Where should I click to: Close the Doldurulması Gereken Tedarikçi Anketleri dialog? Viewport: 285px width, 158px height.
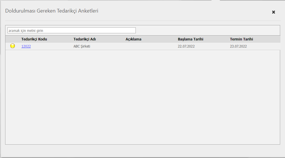point(274,12)
